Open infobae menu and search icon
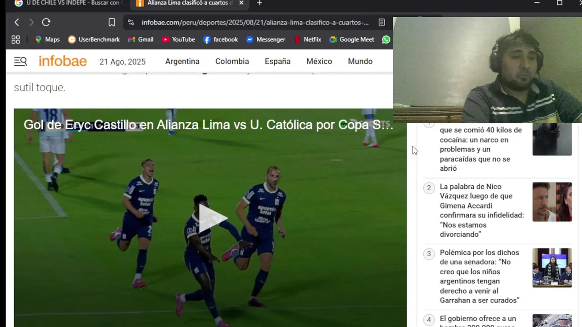The width and height of the screenshot is (582, 327). click(x=20, y=61)
